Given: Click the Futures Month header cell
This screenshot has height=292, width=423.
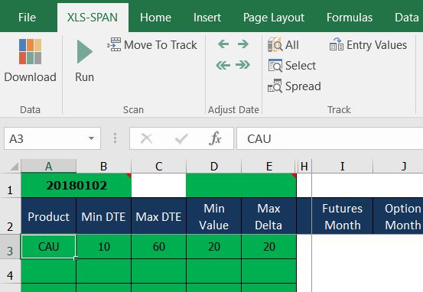Looking at the screenshot, I should pyautogui.click(x=343, y=216).
